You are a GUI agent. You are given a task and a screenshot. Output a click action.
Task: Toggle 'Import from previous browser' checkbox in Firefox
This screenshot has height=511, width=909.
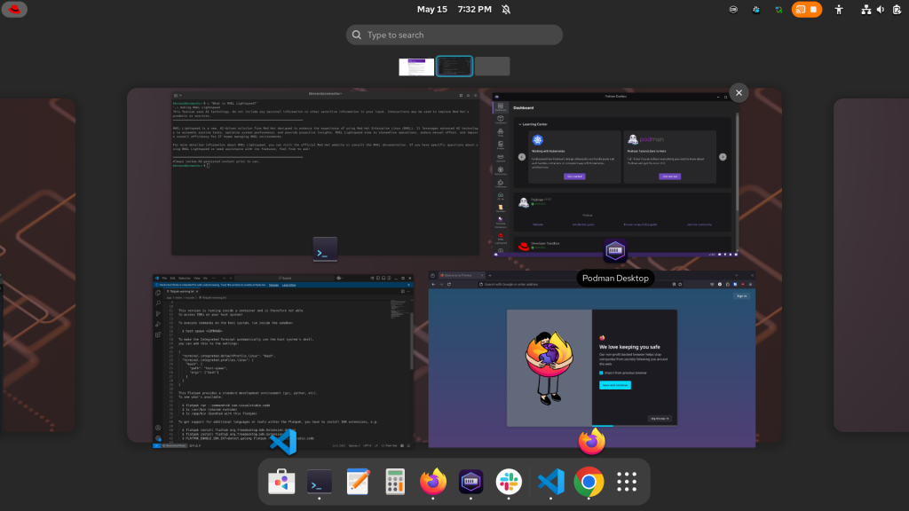(601, 373)
